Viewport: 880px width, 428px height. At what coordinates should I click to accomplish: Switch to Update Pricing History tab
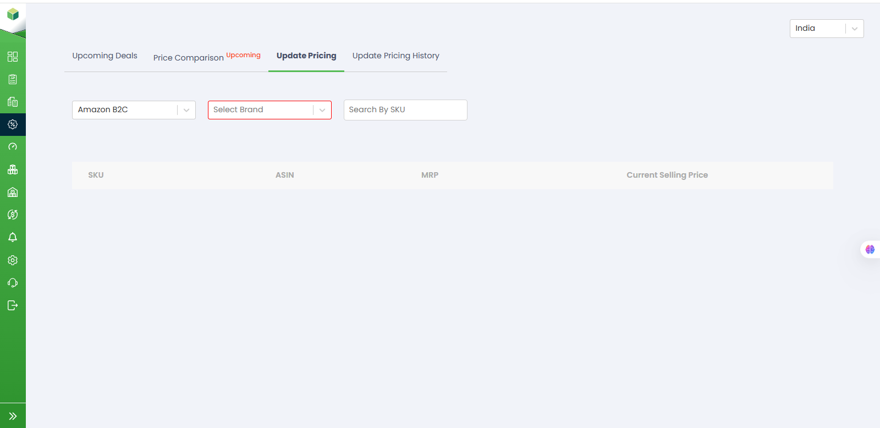tap(395, 56)
